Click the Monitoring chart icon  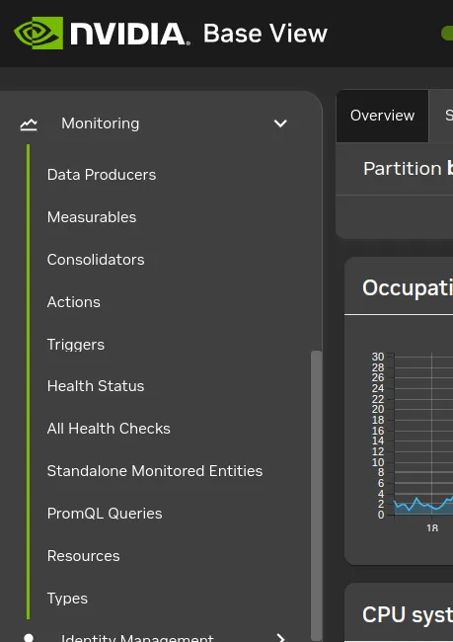click(29, 123)
